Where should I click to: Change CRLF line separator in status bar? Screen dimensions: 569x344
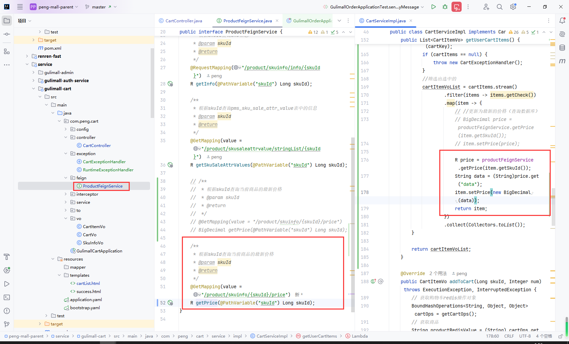click(x=509, y=336)
